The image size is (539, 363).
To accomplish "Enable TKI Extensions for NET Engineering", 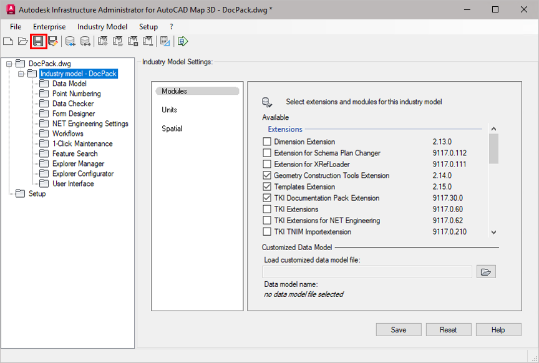I will click(267, 220).
